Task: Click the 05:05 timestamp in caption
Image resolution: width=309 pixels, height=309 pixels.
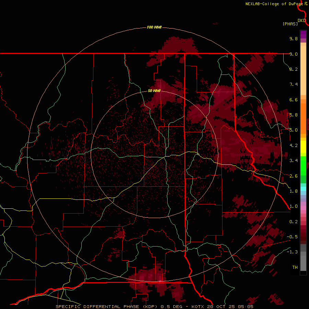Action: 245,307
